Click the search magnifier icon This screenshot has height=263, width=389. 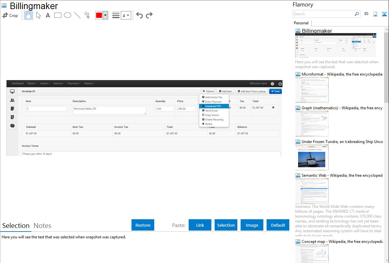(357, 14)
